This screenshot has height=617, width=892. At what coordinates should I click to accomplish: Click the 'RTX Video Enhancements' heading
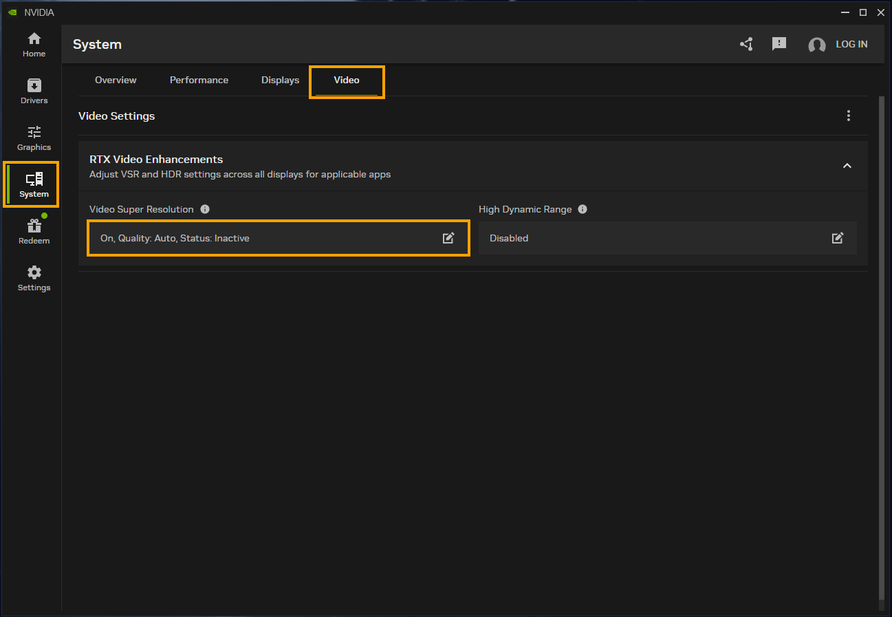click(156, 159)
